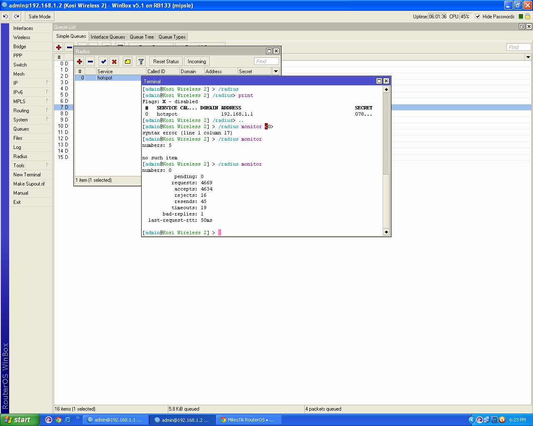Enable the entry with the blue checkmark icon
Viewport: 533px width, 426px height.
click(x=103, y=62)
